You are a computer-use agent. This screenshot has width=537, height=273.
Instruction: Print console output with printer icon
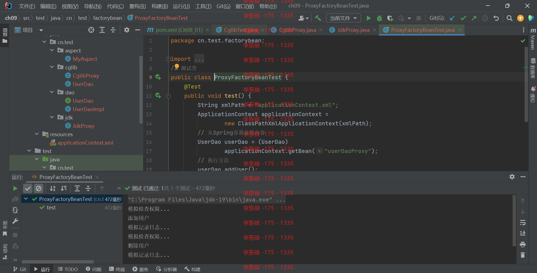(523, 245)
